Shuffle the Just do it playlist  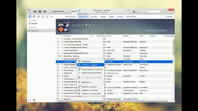tap(90, 25)
